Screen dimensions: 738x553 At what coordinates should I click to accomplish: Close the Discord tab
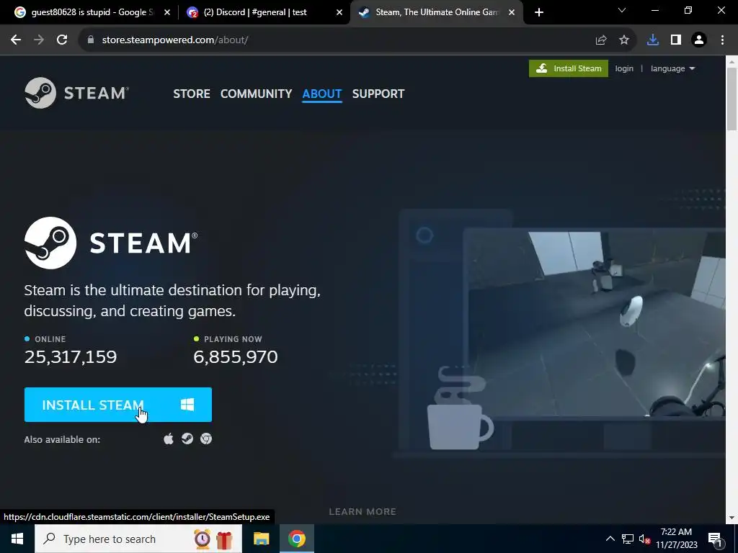coord(339,13)
